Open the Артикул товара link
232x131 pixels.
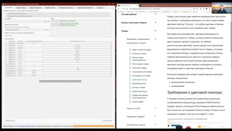coord(138,87)
